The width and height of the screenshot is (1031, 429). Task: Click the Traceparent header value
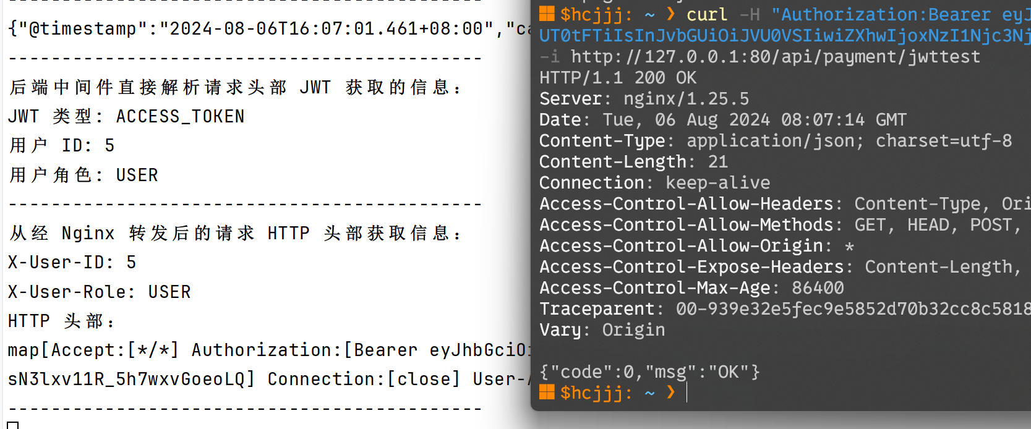[853, 309]
